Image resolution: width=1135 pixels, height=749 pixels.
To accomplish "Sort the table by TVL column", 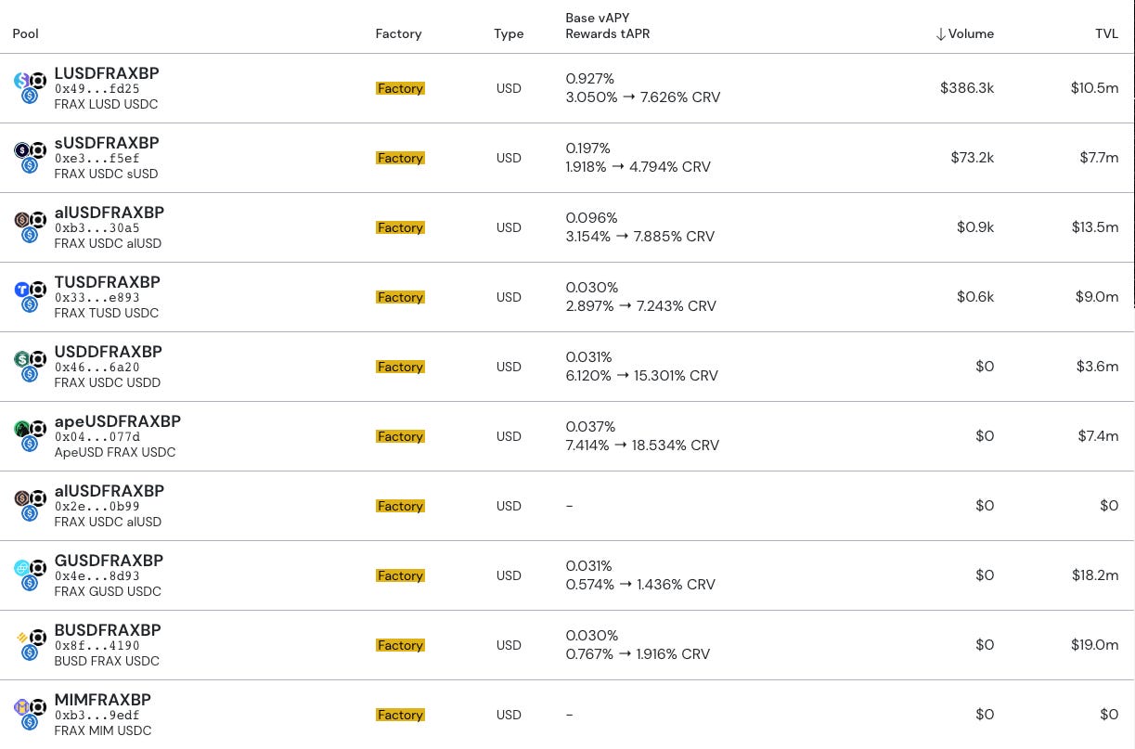I will click(x=1106, y=33).
